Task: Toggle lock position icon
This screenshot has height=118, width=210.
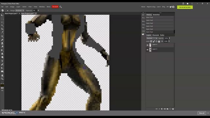Action: pyautogui.click(x=156, y=41)
